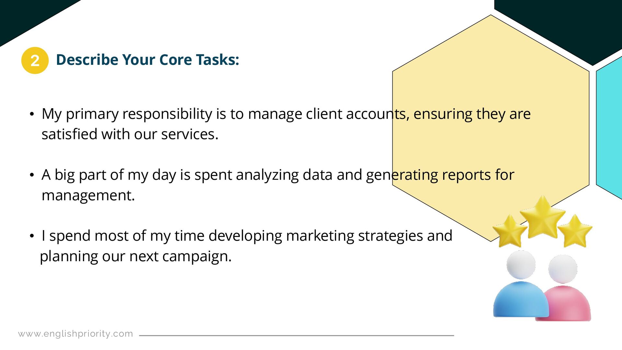The width and height of the screenshot is (622, 350).
Task: Click the white head of pink figure
Action: coord(563,269)
